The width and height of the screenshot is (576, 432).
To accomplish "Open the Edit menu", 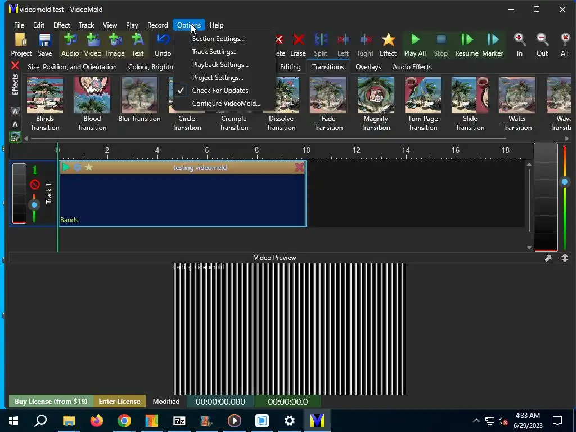I will (39, 25).
